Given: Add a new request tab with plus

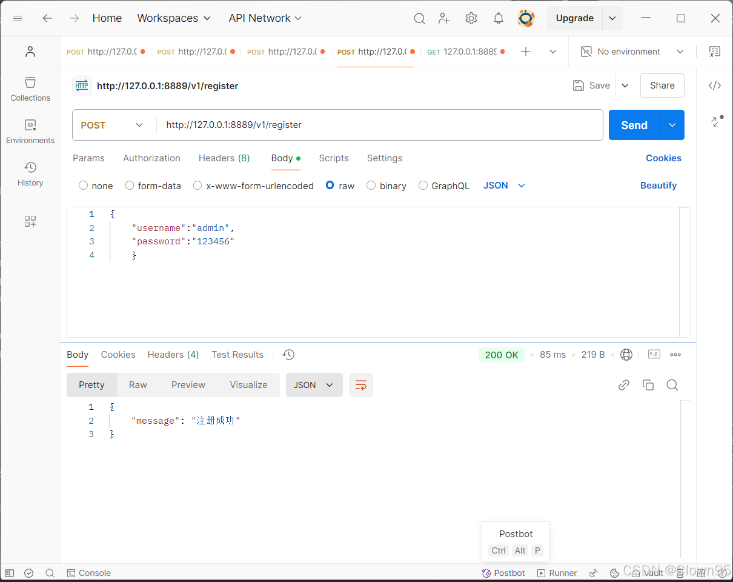Looking at the screenshot, I should (526, 52).
